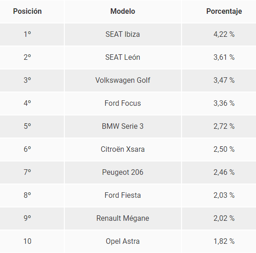Select the SEAT Ibiza cell

[x=123, y=34]
